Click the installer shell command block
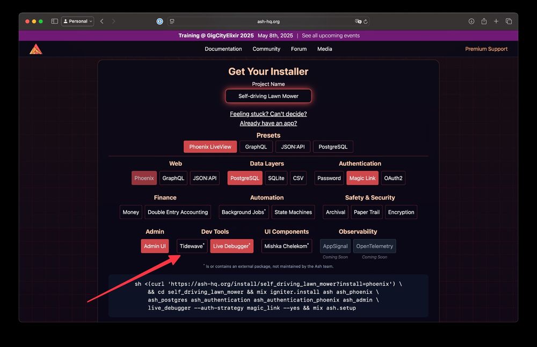Screen dimensions: 537x347 tap(268, 296)
